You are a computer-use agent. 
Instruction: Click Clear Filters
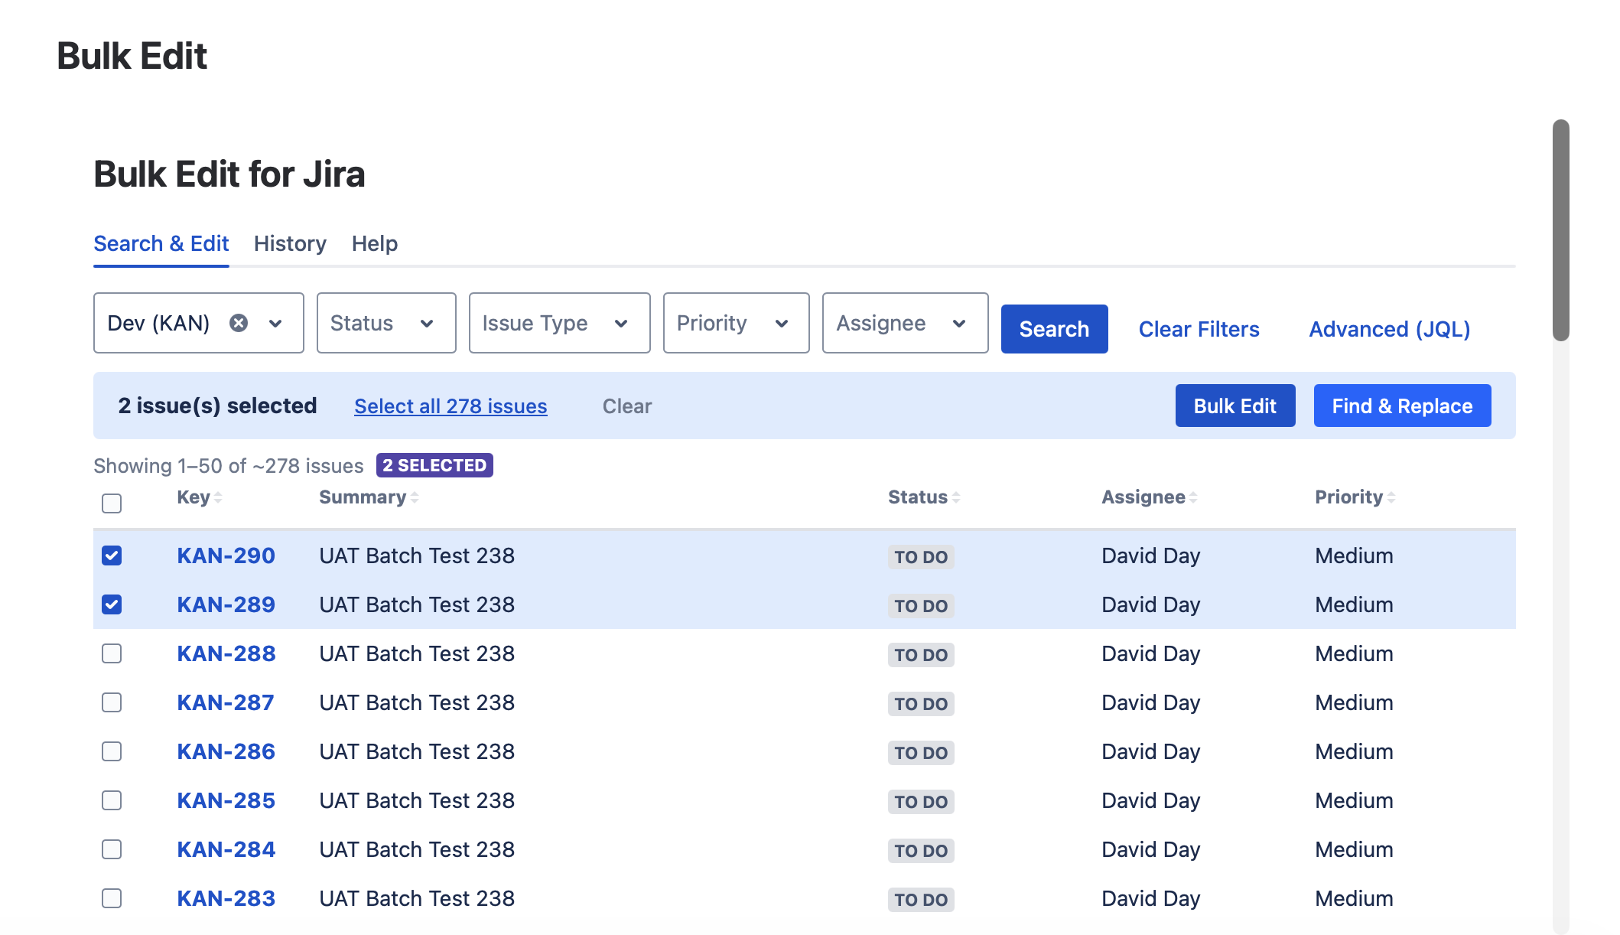click(x=1199, y=329)
